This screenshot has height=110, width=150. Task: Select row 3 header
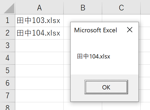click(7, 46)
